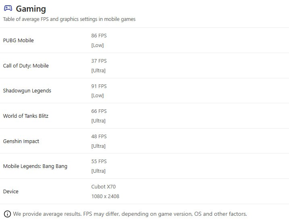Click the table description subtitle text
Image resolution: width=289 pixels, height=223 pixels.
[69, 19]
